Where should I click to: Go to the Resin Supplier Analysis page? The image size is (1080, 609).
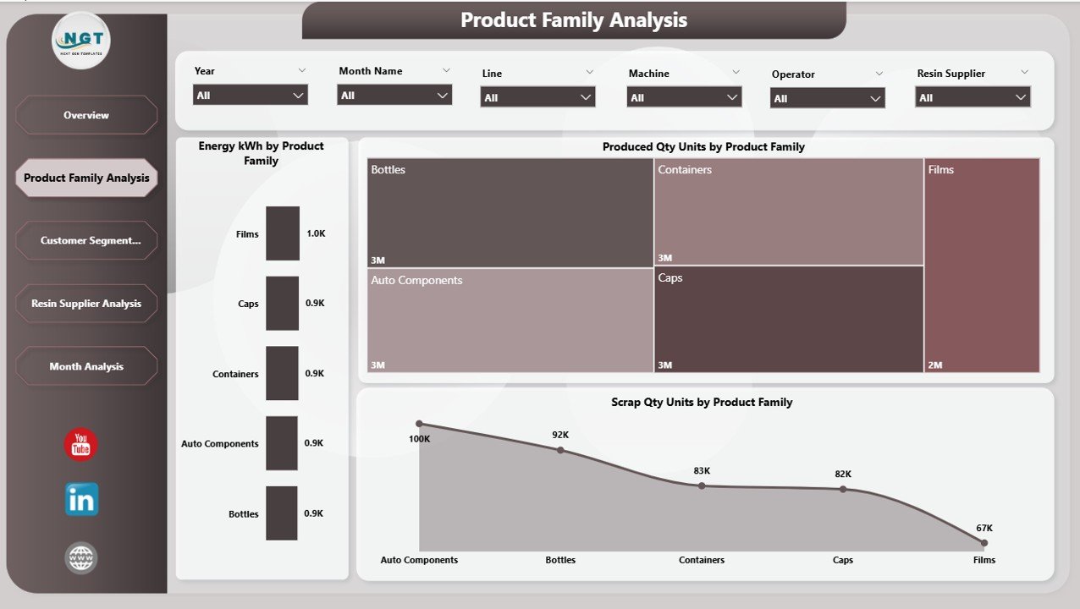click(86, 303)
